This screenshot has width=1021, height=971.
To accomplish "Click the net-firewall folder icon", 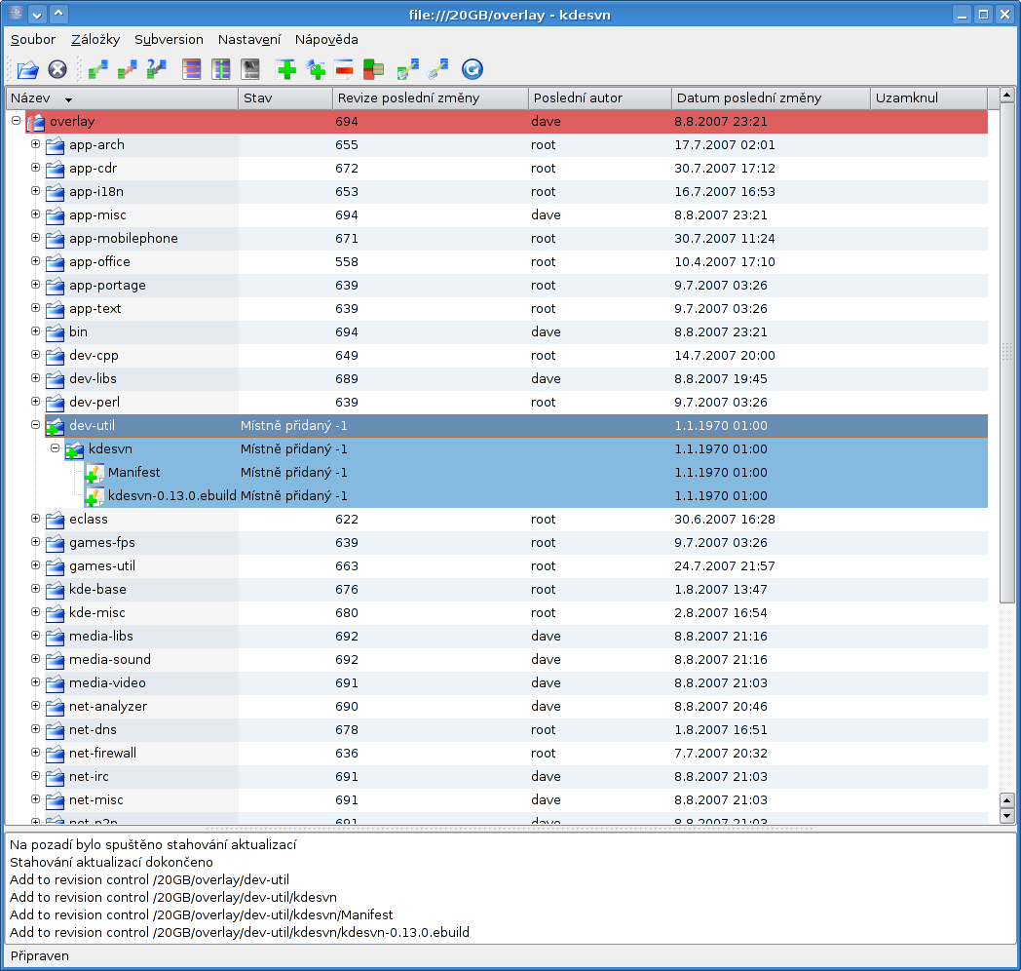I will (x=55, y=754).
